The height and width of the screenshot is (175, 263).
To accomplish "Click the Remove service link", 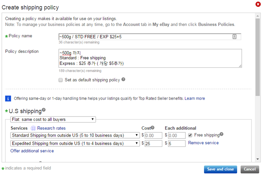I will click(203, 143).
